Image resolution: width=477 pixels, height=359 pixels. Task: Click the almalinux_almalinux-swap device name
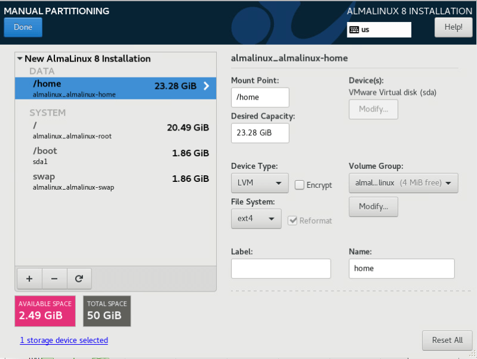pos(73,187)
